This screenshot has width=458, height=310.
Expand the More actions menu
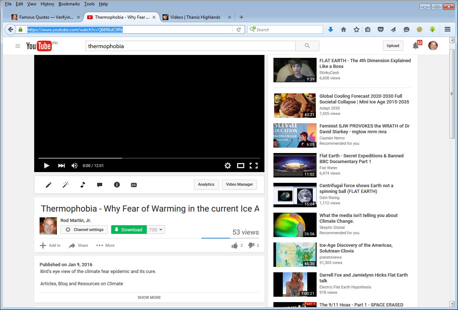tap(105, 245)
